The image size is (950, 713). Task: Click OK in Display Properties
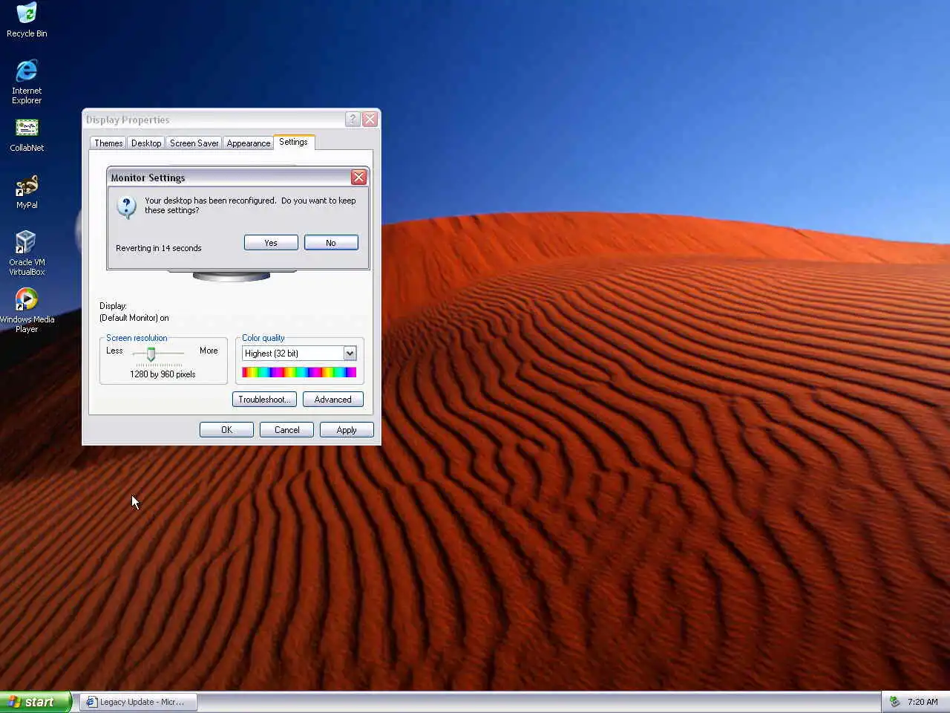click(226, 430)
